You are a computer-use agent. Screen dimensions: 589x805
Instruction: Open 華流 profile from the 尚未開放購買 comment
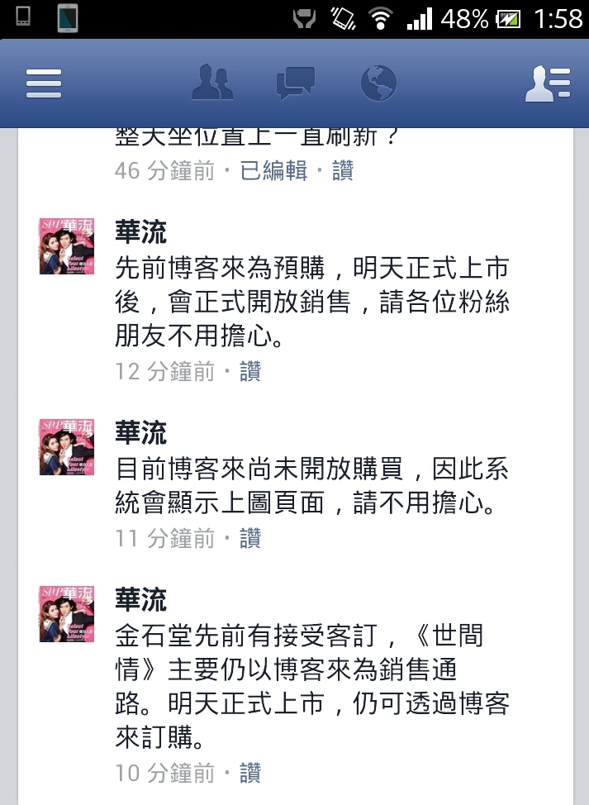pyautogui.click(x=140, y=432)
